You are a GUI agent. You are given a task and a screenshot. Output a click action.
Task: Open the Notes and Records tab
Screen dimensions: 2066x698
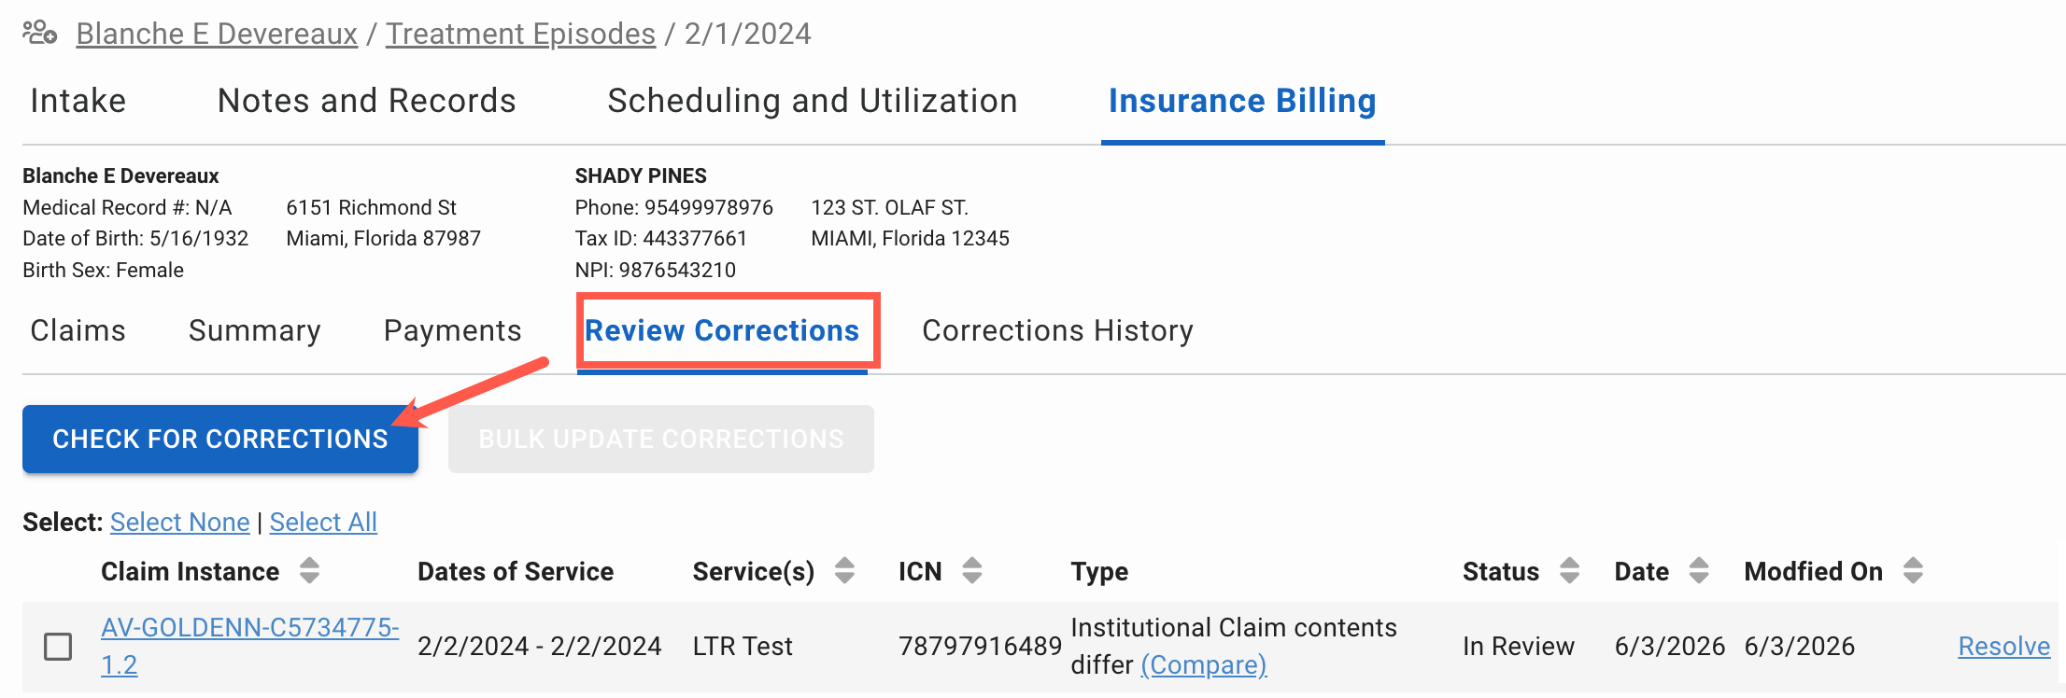click(x=367, y=101)
